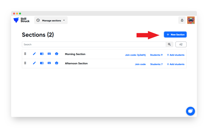Click the search magnifier button
Screen dimensions: 208x128
pyautogui.click(x=169, y=45)
